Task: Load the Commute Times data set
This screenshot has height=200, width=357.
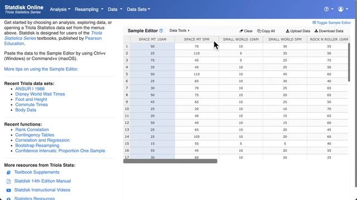Action: click(x=31, y=104)
